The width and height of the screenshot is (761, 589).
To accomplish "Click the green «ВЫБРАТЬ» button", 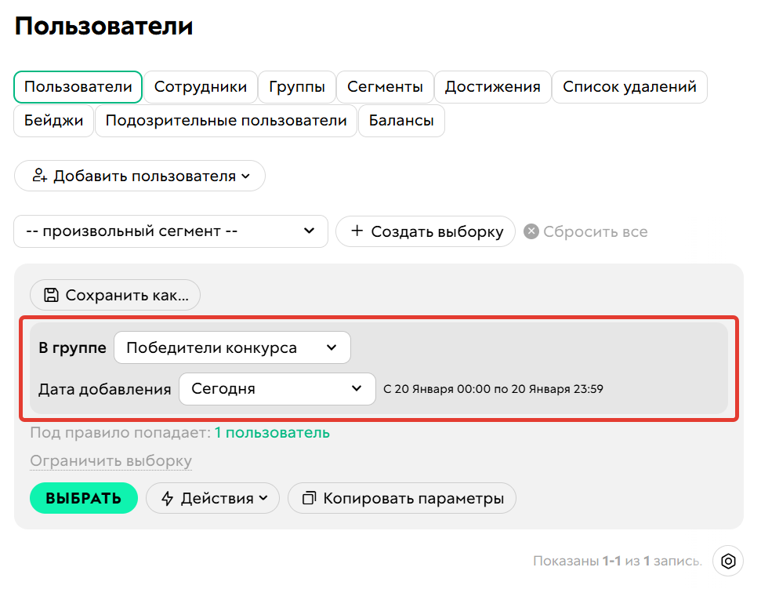I will tap(83, 497).
